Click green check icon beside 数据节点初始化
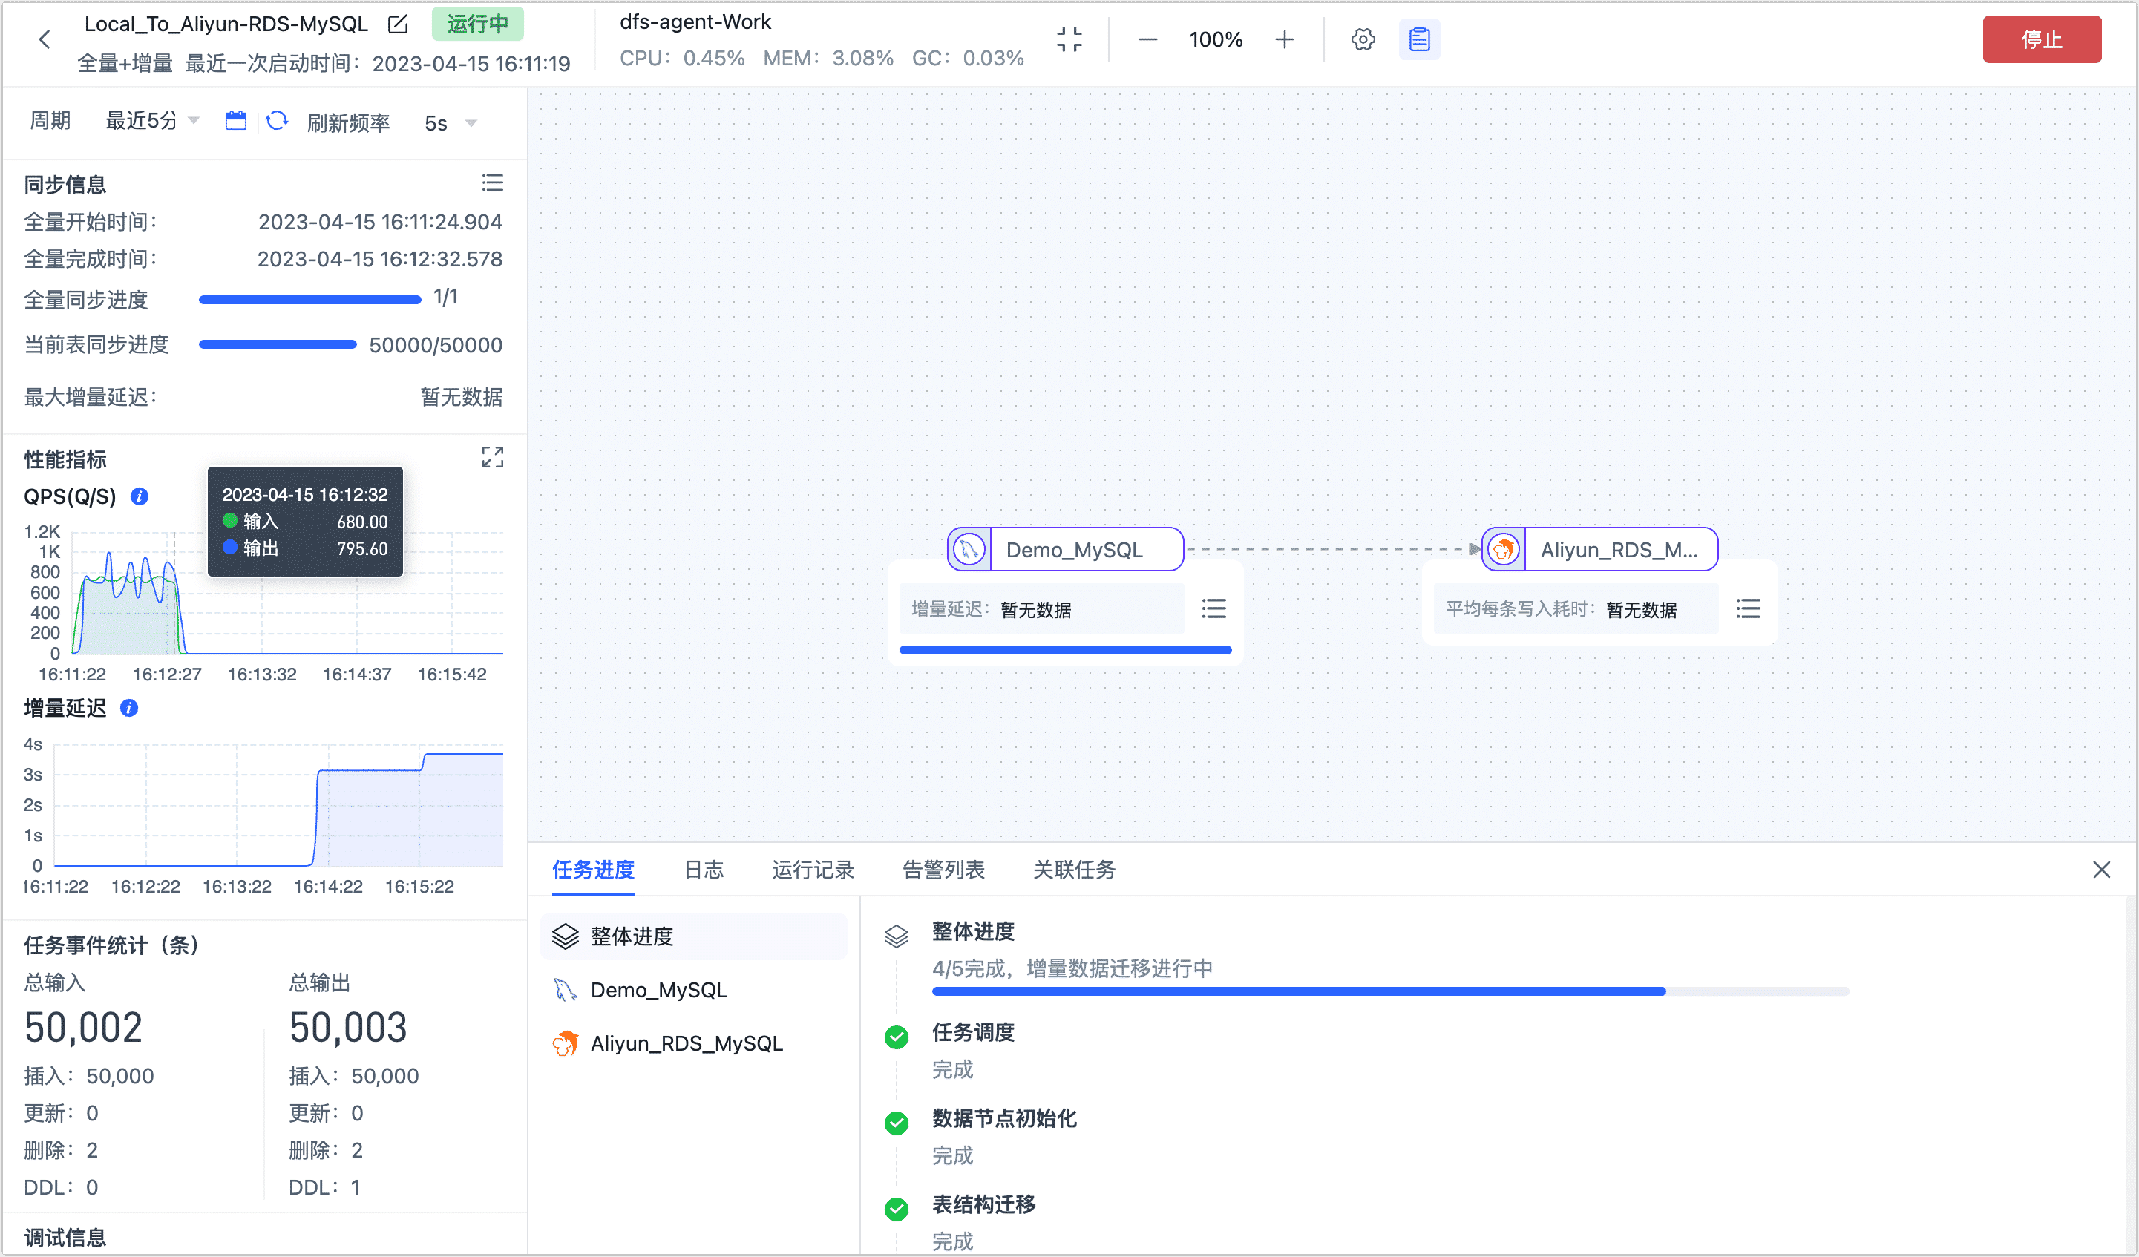This screenshot has width=2139, height=1257. 897,1123
